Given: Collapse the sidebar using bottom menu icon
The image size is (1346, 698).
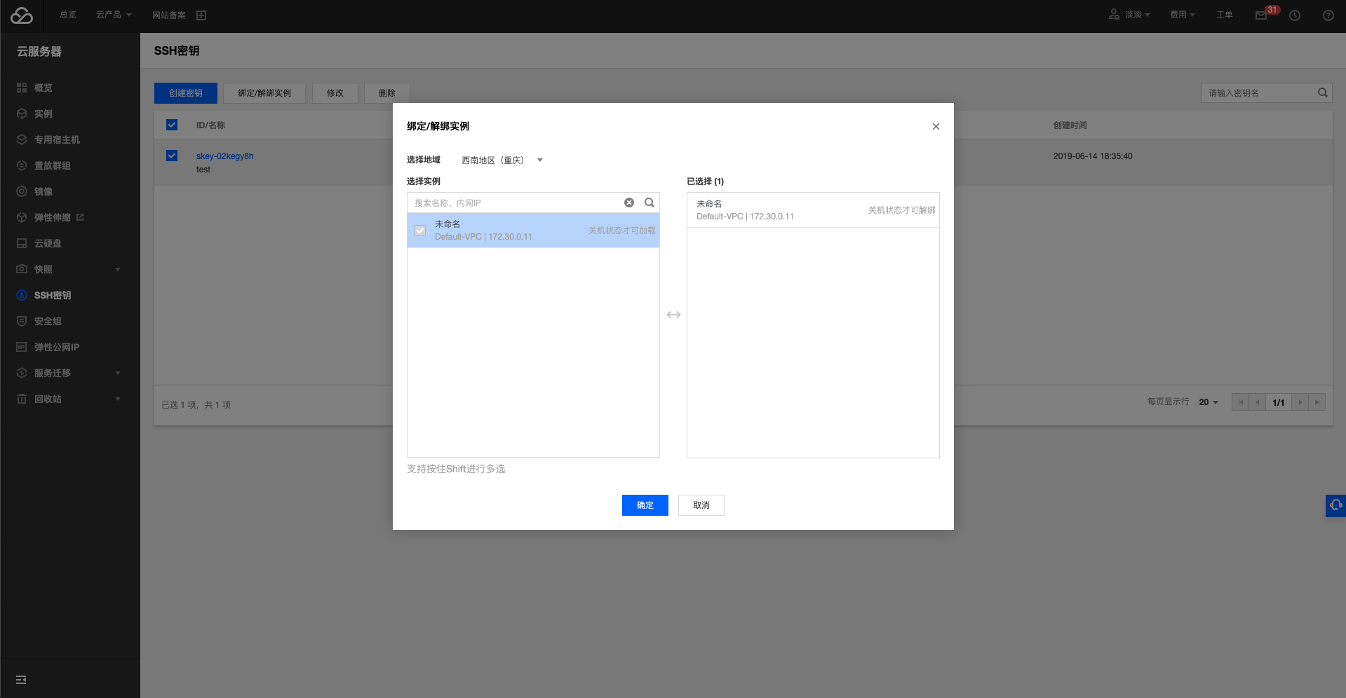Looking at the screenshot, I should [x=21, y=680].
